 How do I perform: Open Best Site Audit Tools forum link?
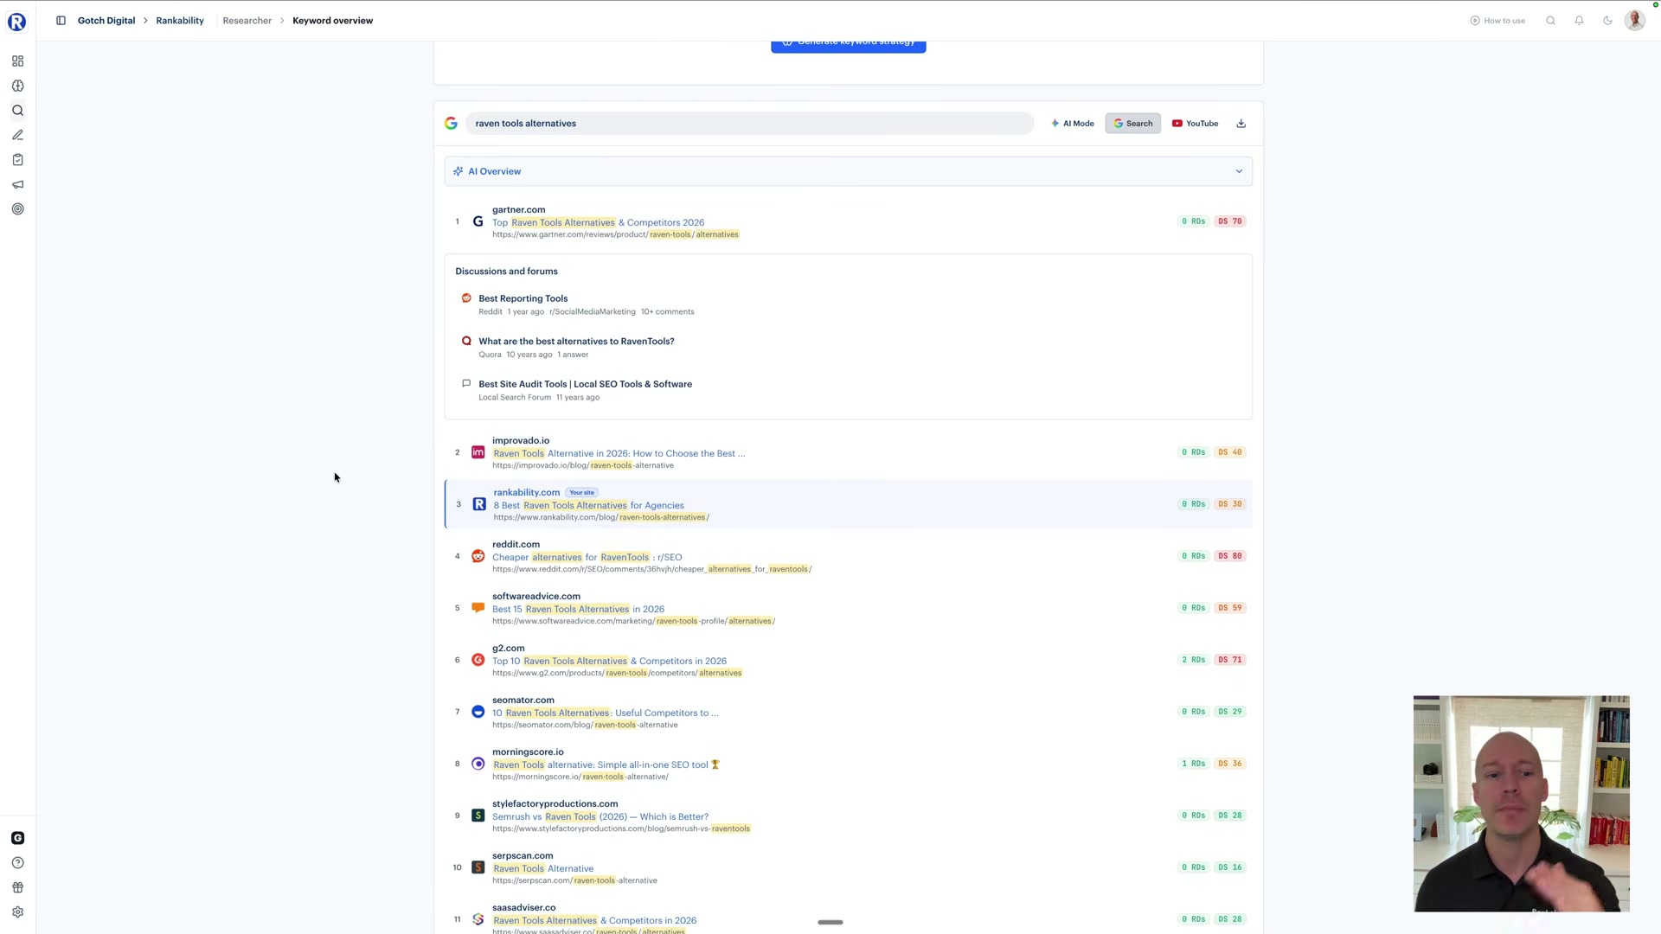point(586,384)
